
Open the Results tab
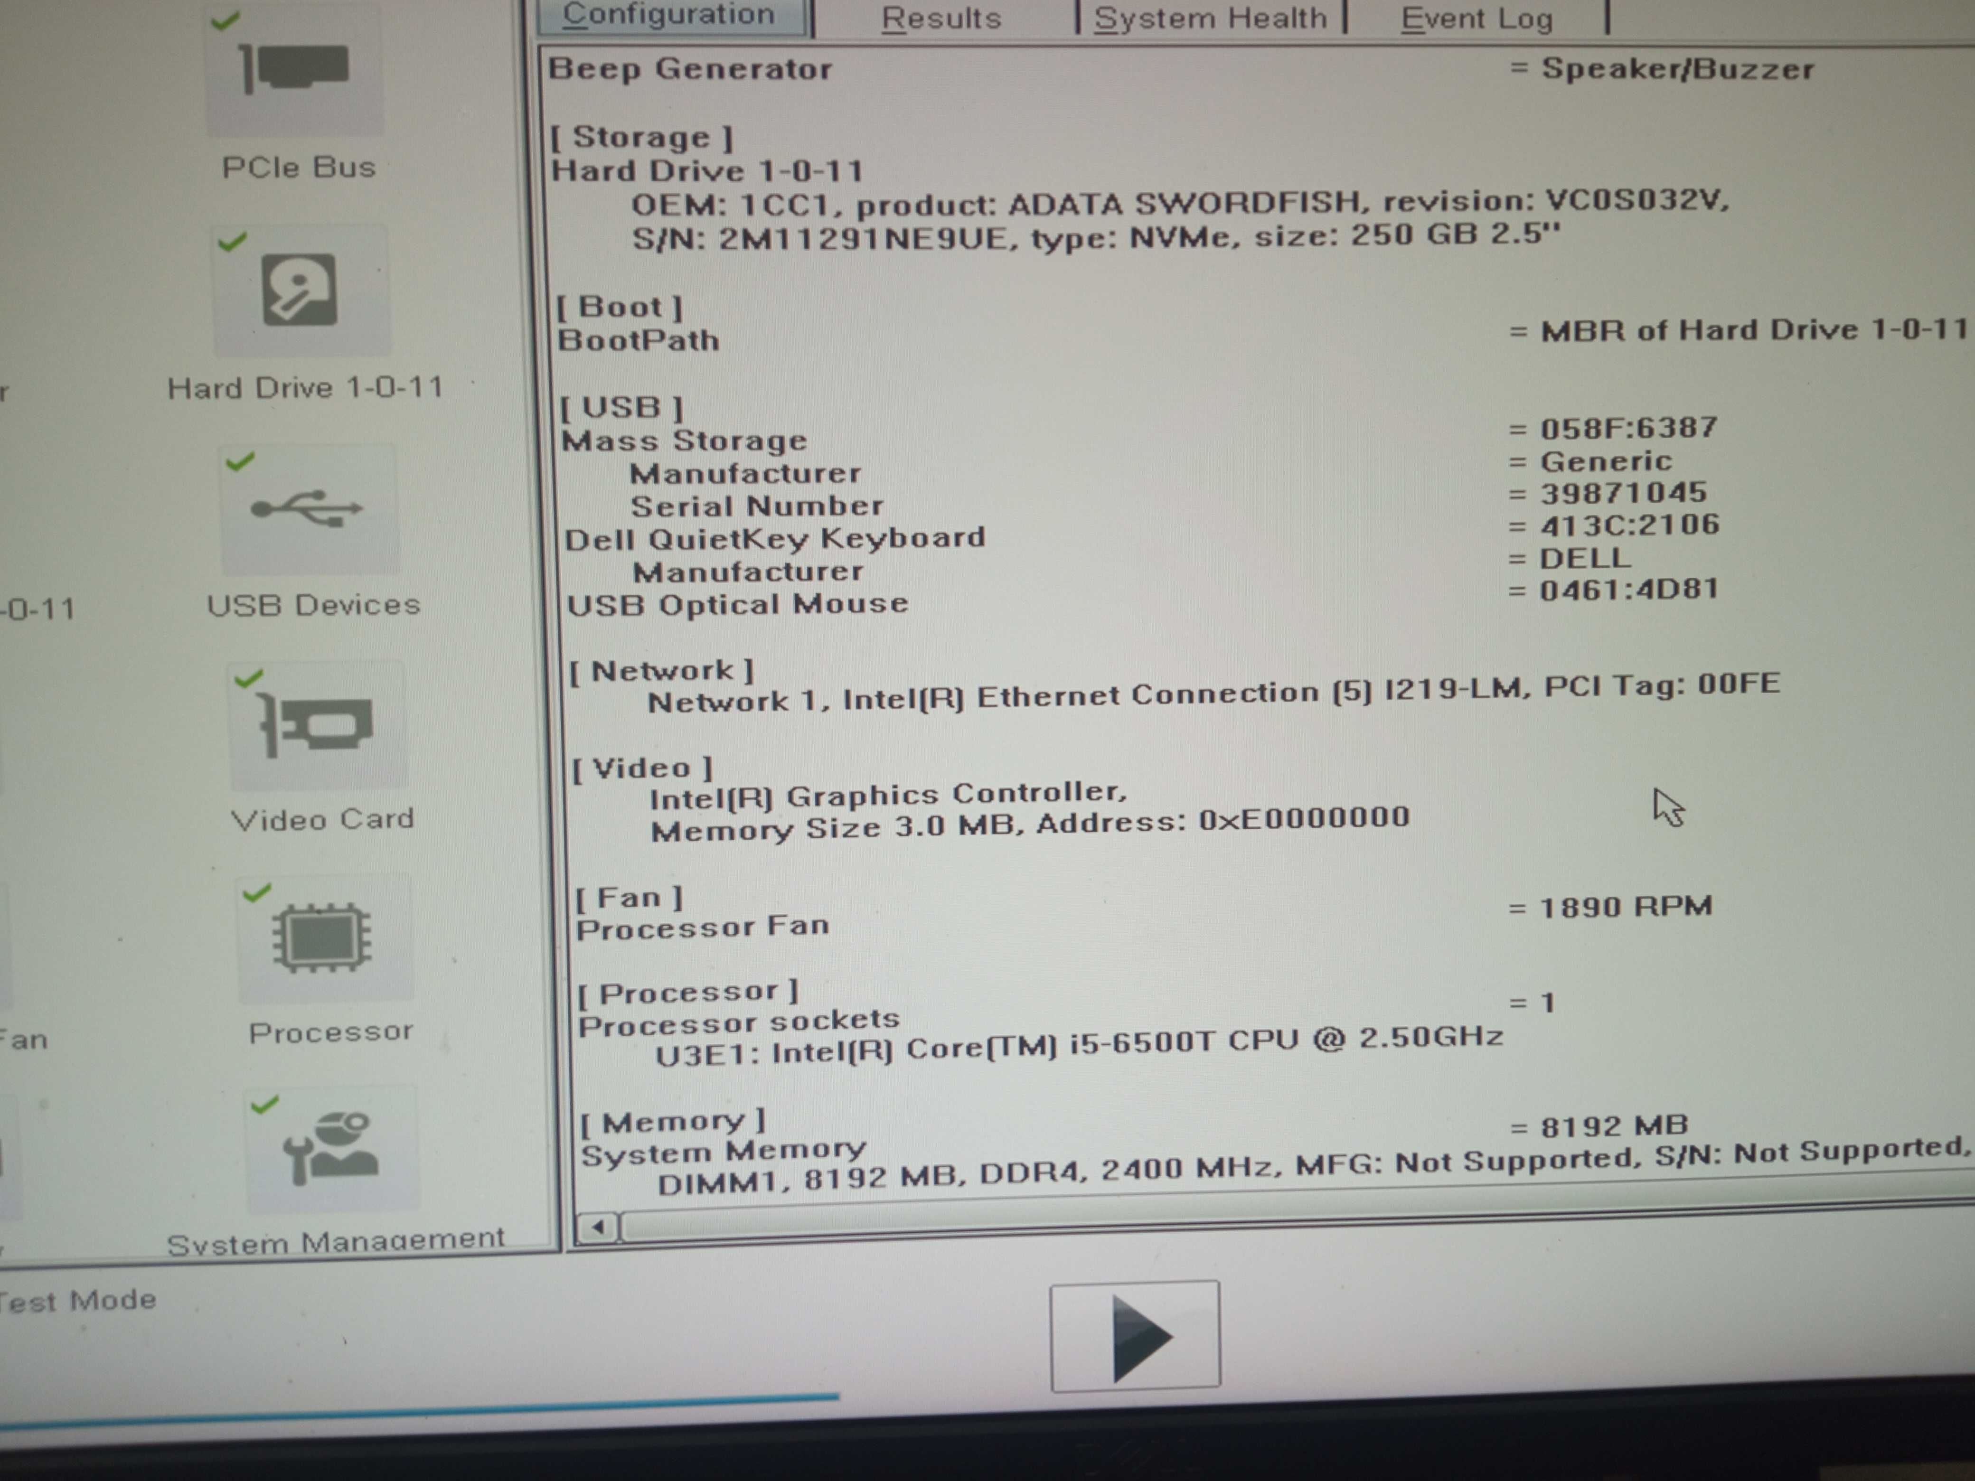point(942,18)
